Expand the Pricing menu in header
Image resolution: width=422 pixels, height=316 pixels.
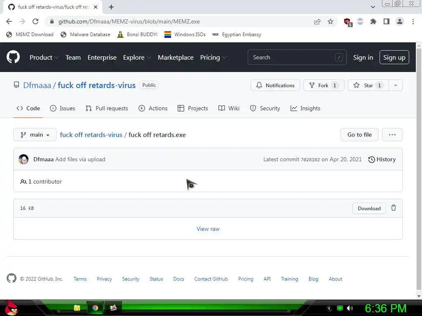[x=213, y=57]
